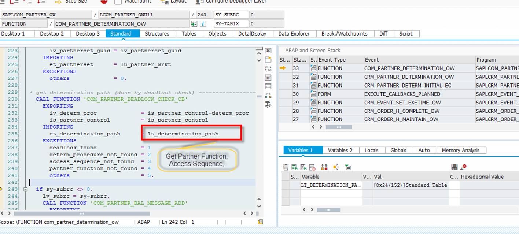
Task: Click the trash delete icon in variables toolbar
Action: [x=286, y=167]
